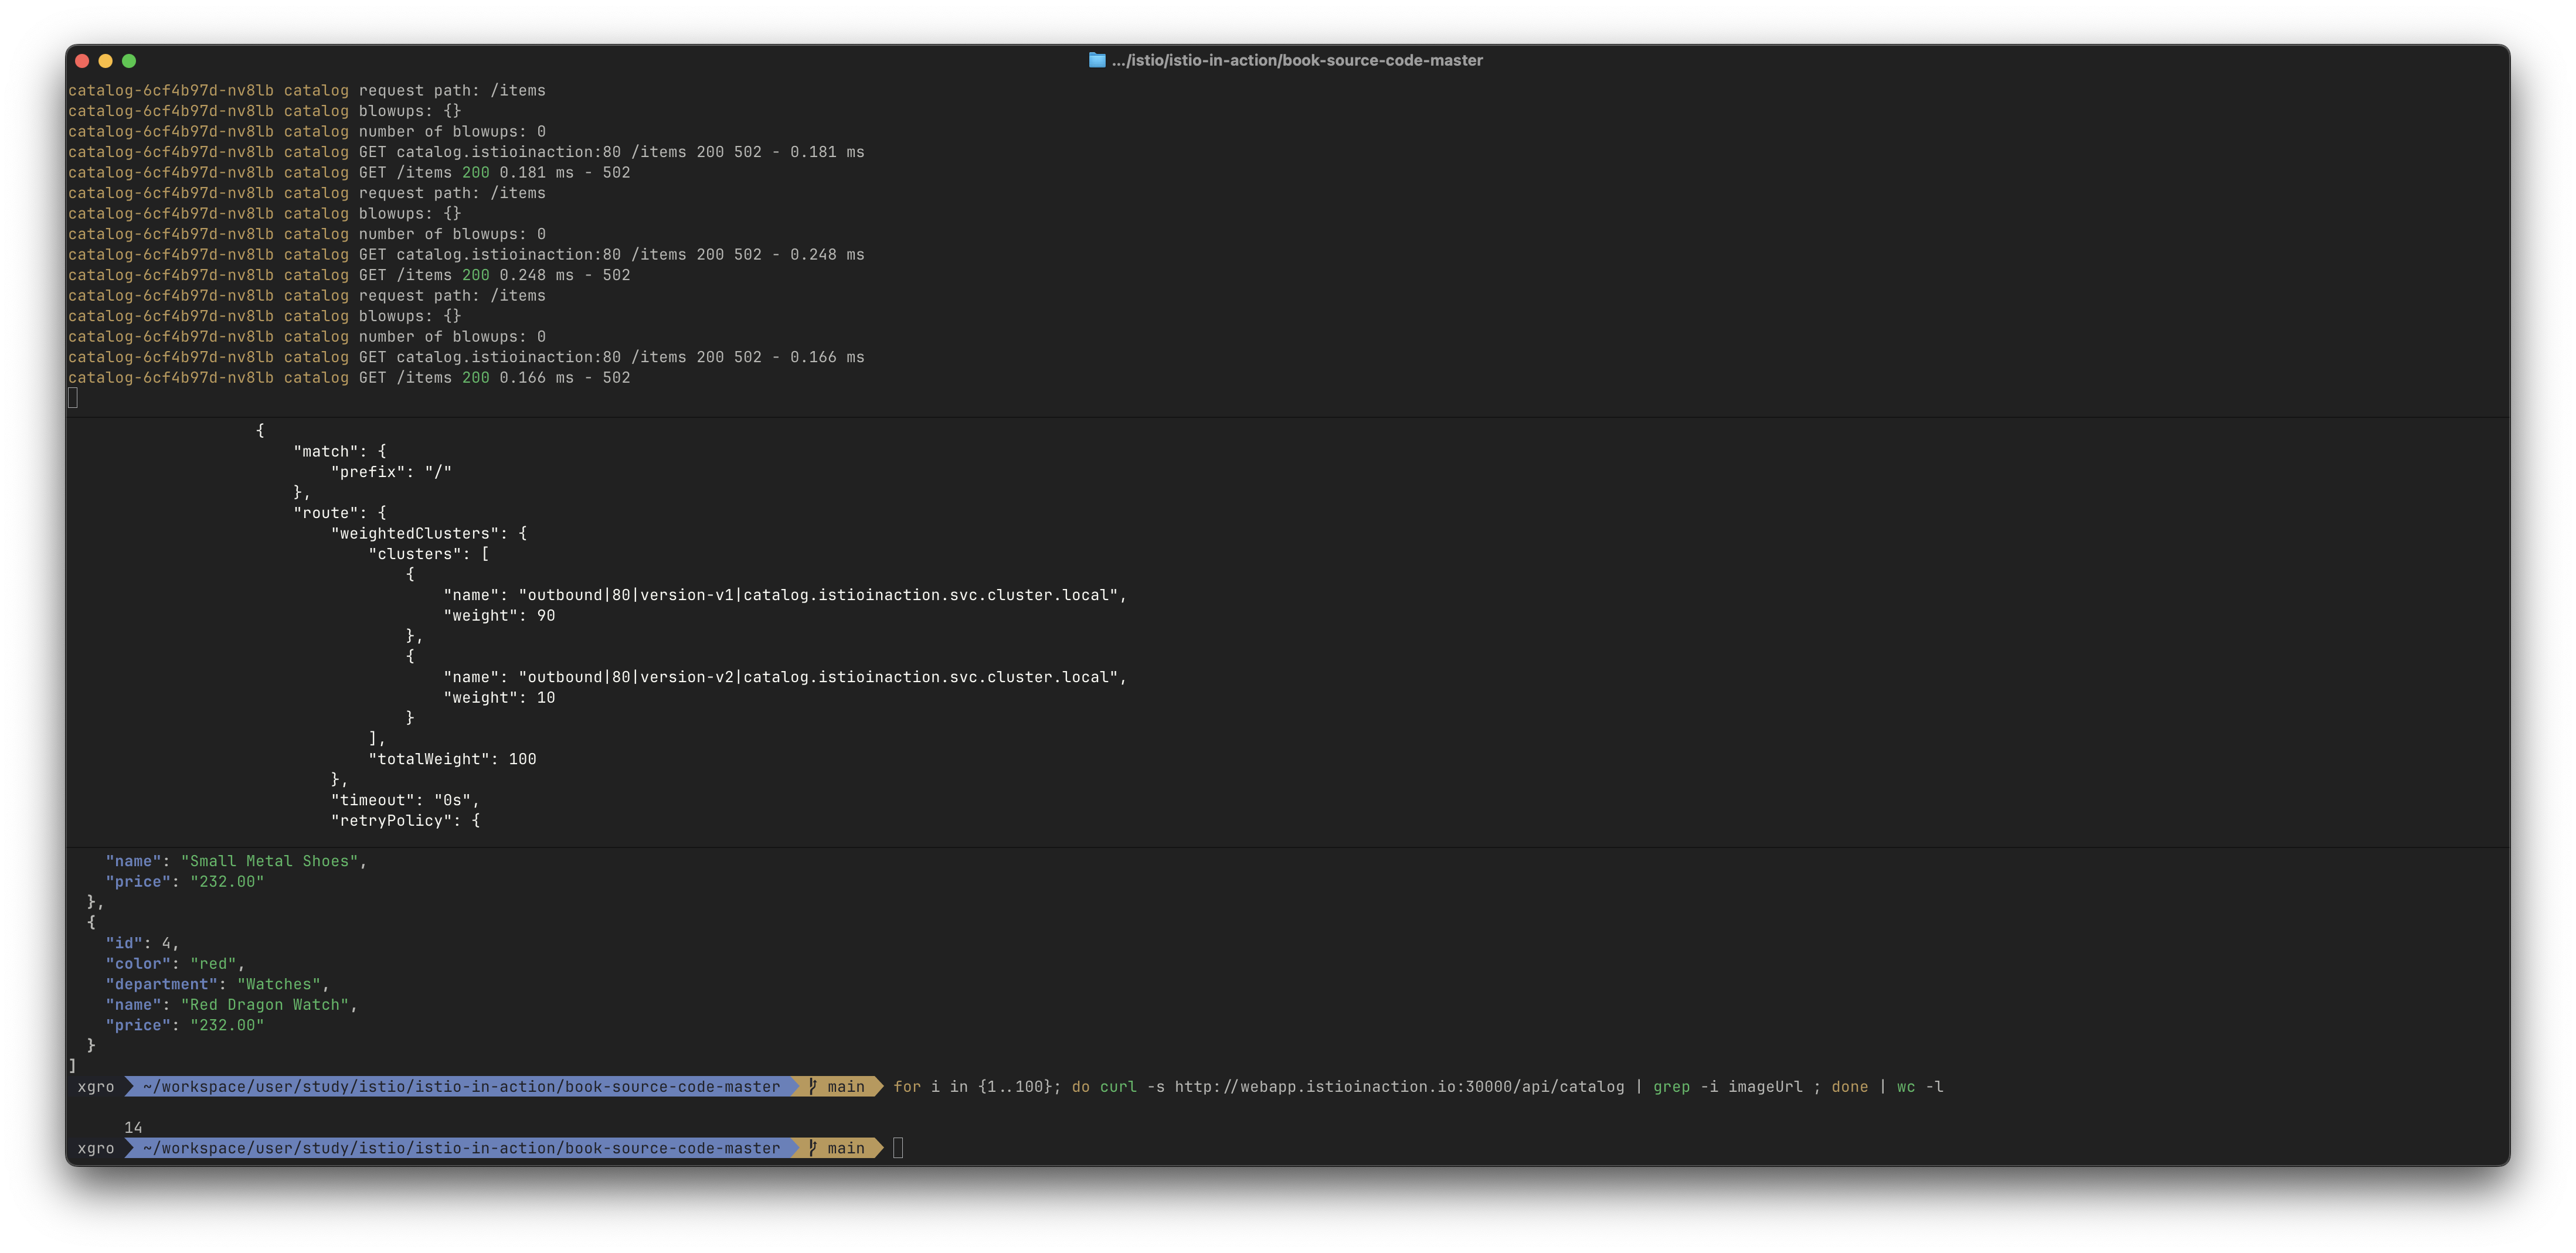The width and height of the screenshot is (2576, 1253).
Task: Select the 0.248 ms GET /items log line
Action: pos(349,275)
